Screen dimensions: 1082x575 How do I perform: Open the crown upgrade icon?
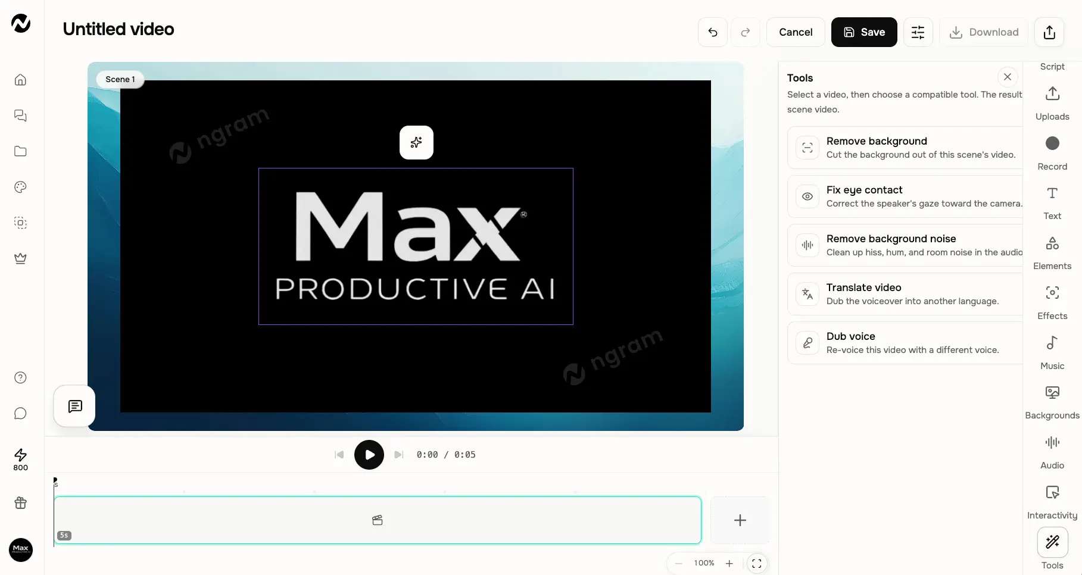pos(20,258)
